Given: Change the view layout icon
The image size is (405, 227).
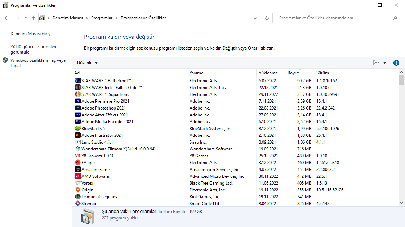Looking at the screenshot, I should [x=376, y=63].
